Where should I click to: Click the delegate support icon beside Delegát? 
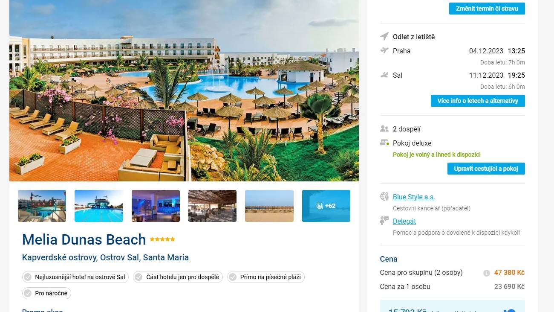tap(384, 221)
